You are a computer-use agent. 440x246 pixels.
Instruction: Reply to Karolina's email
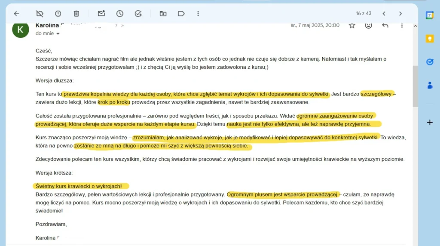pos(385,25)
